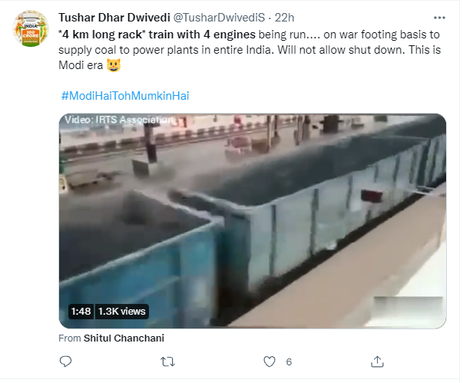Screen dimensions: 463x383
Task: Click the like count number 6
Action: click(289, 362)
